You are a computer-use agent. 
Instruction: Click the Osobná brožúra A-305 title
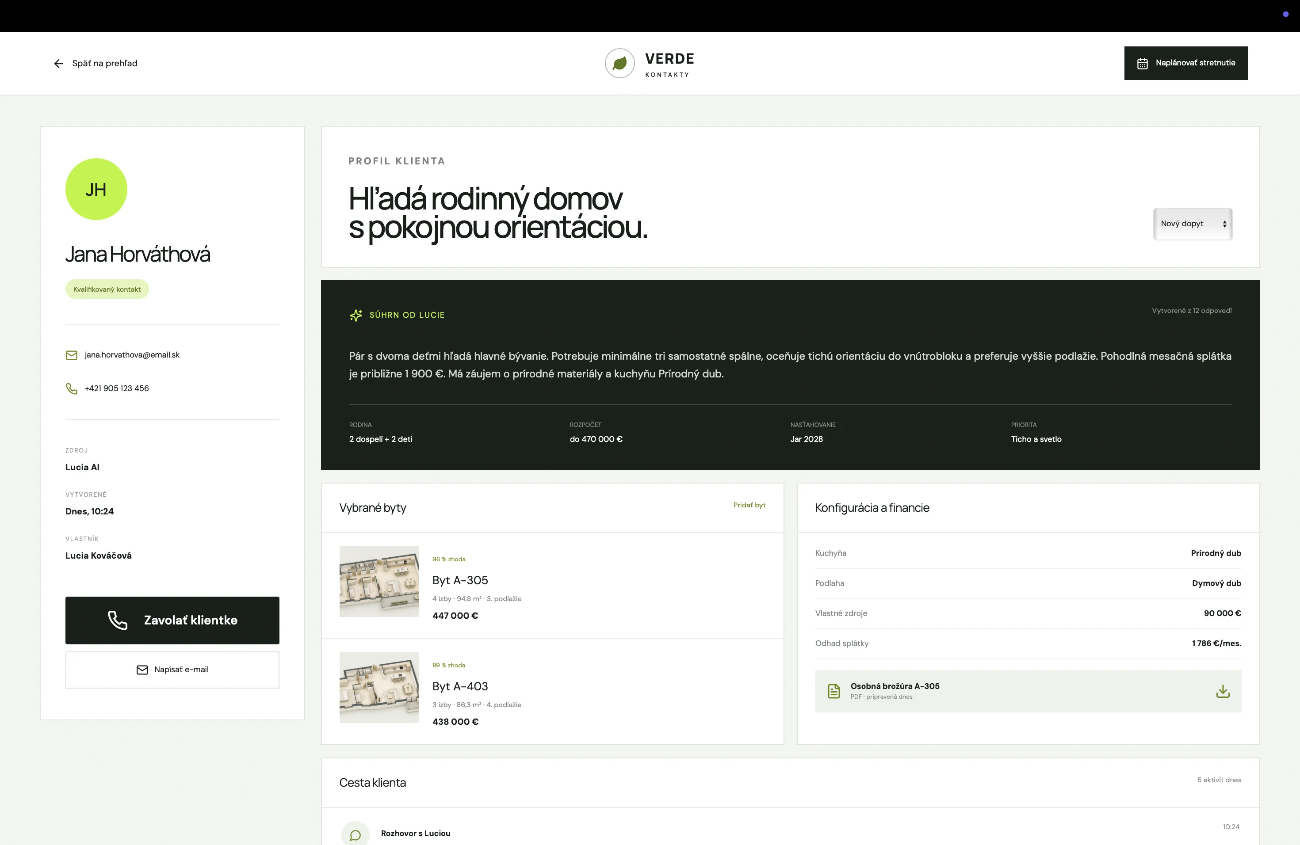point(895,686)
